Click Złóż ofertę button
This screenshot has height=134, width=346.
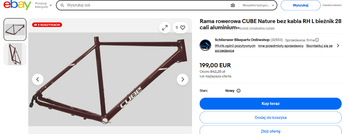pyautogui.click(x=270, y=131)
